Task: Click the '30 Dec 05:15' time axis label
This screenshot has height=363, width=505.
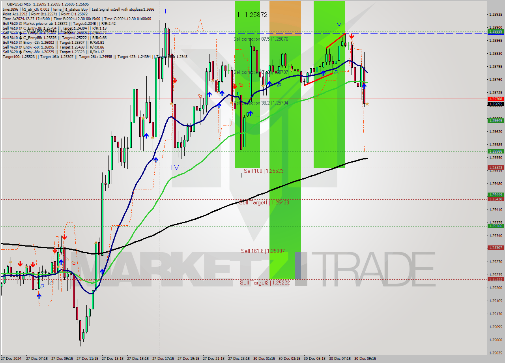Action: point(315,359)
